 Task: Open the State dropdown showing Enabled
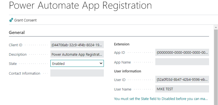pyautogui.click(x=77, y=64)
